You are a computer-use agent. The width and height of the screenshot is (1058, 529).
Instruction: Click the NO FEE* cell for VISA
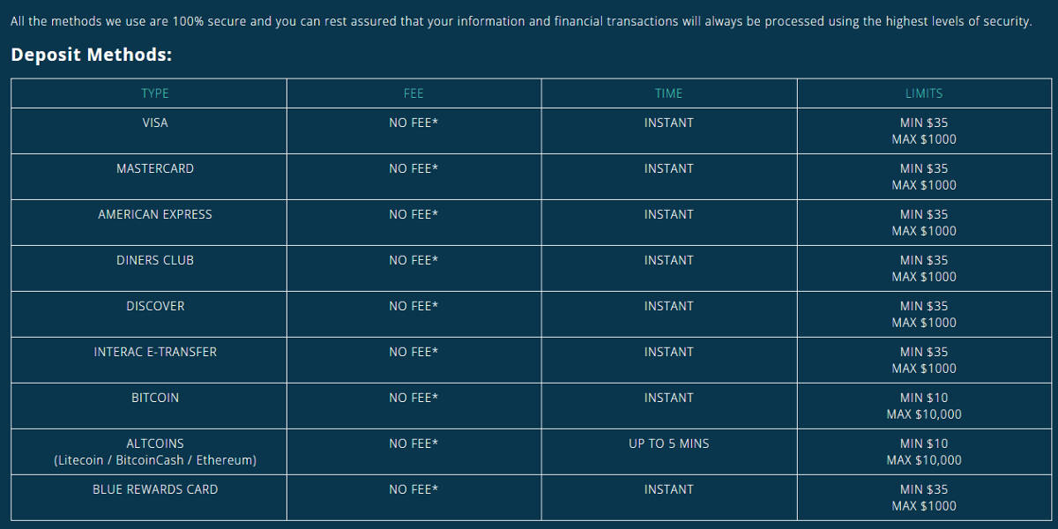coord(414,123)
